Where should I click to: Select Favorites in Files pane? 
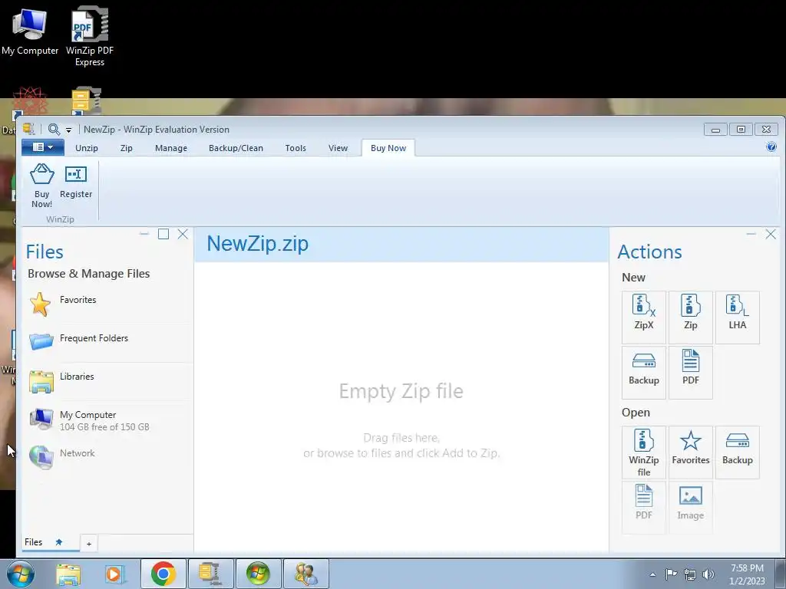pyautogui.click(x=107, y=304)
